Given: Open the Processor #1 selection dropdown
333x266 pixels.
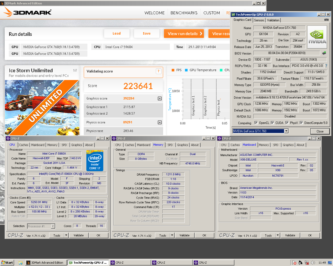Looking at the screenshot, I should 53,226.
